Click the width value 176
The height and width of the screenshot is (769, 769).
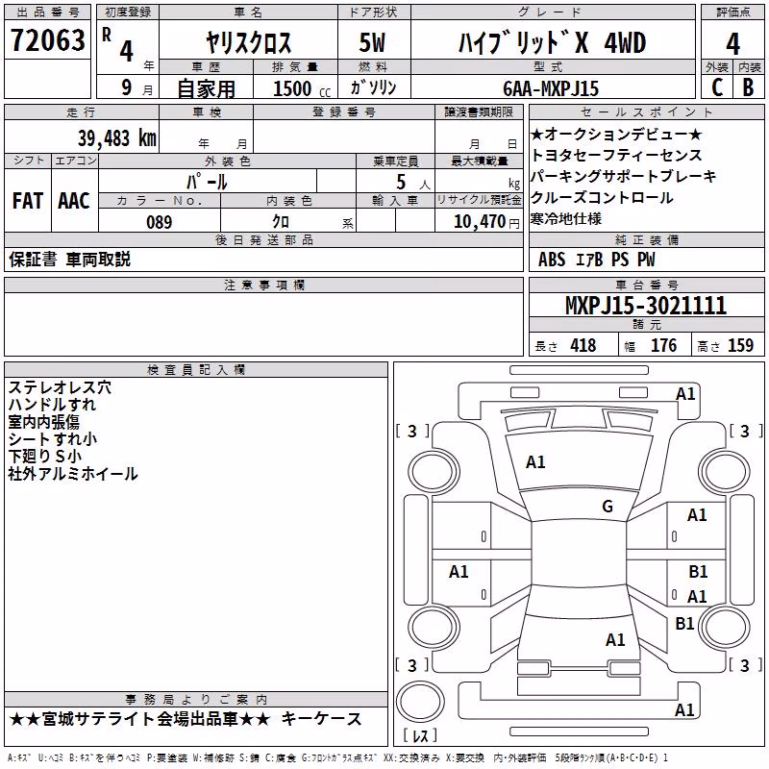pos(663,345)
